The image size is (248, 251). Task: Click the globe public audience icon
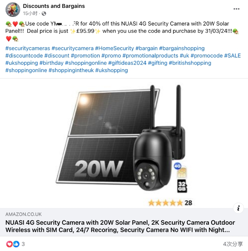(44, 14)
